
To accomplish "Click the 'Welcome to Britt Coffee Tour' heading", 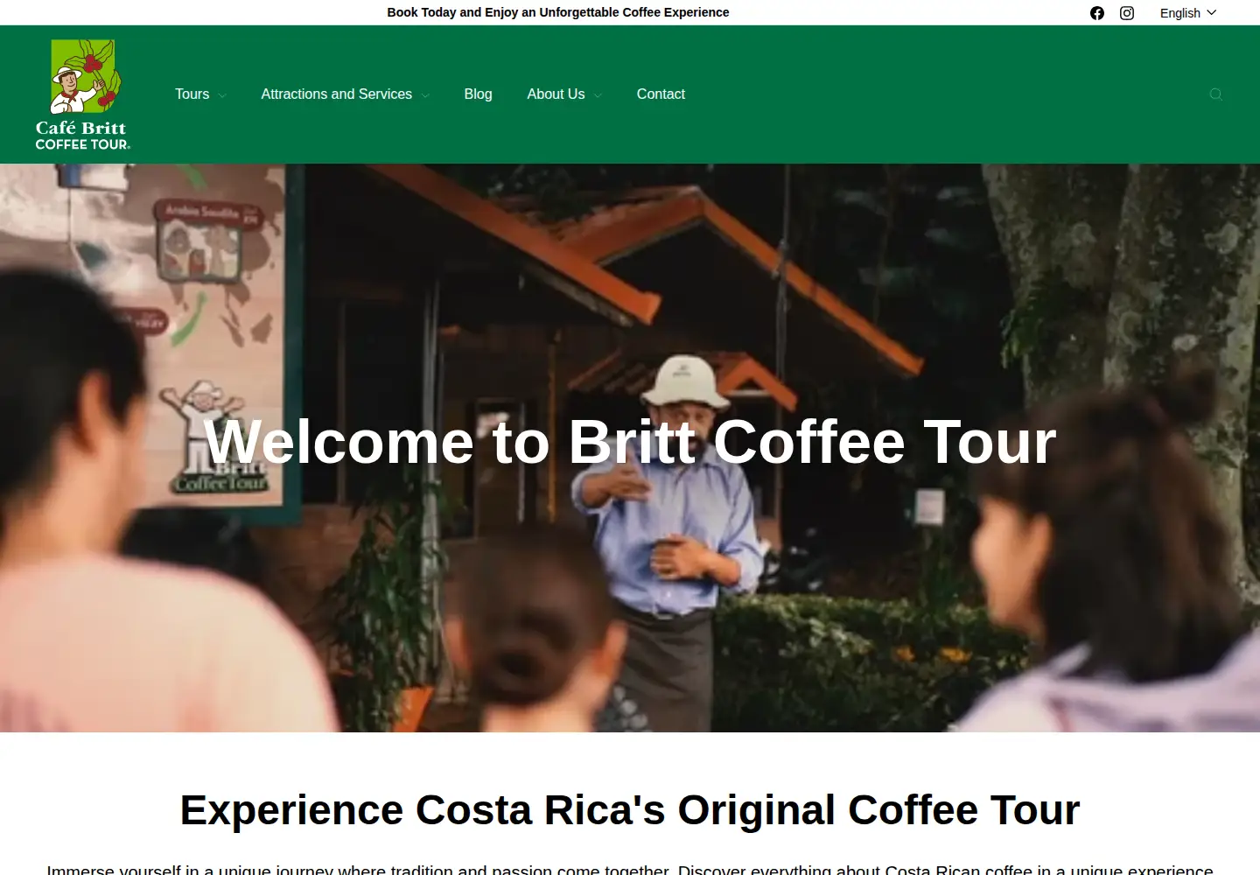I will (x=630, y=442).
